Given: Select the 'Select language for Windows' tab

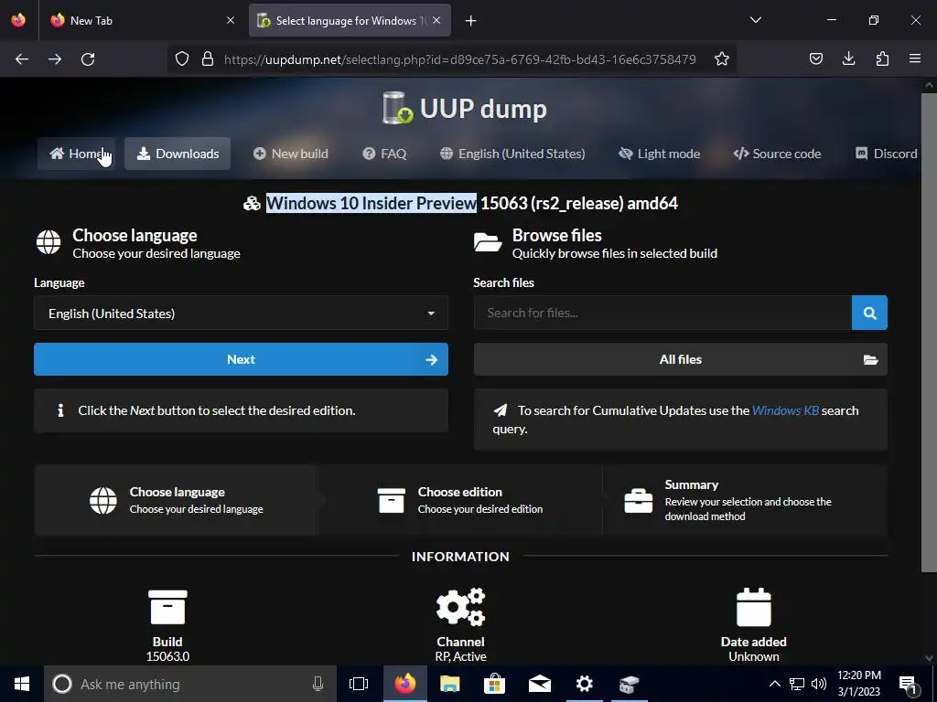Looking at the screenshot, I should [x=350, y=20].
